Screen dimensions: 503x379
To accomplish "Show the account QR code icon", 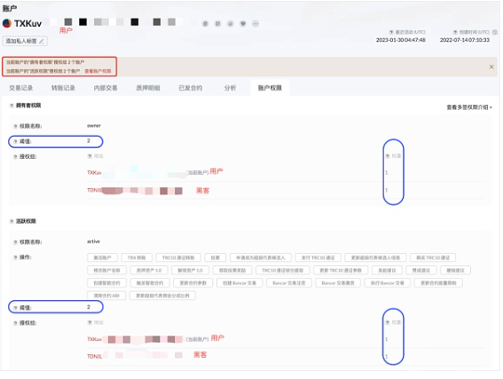I will (x=218, y=24).
